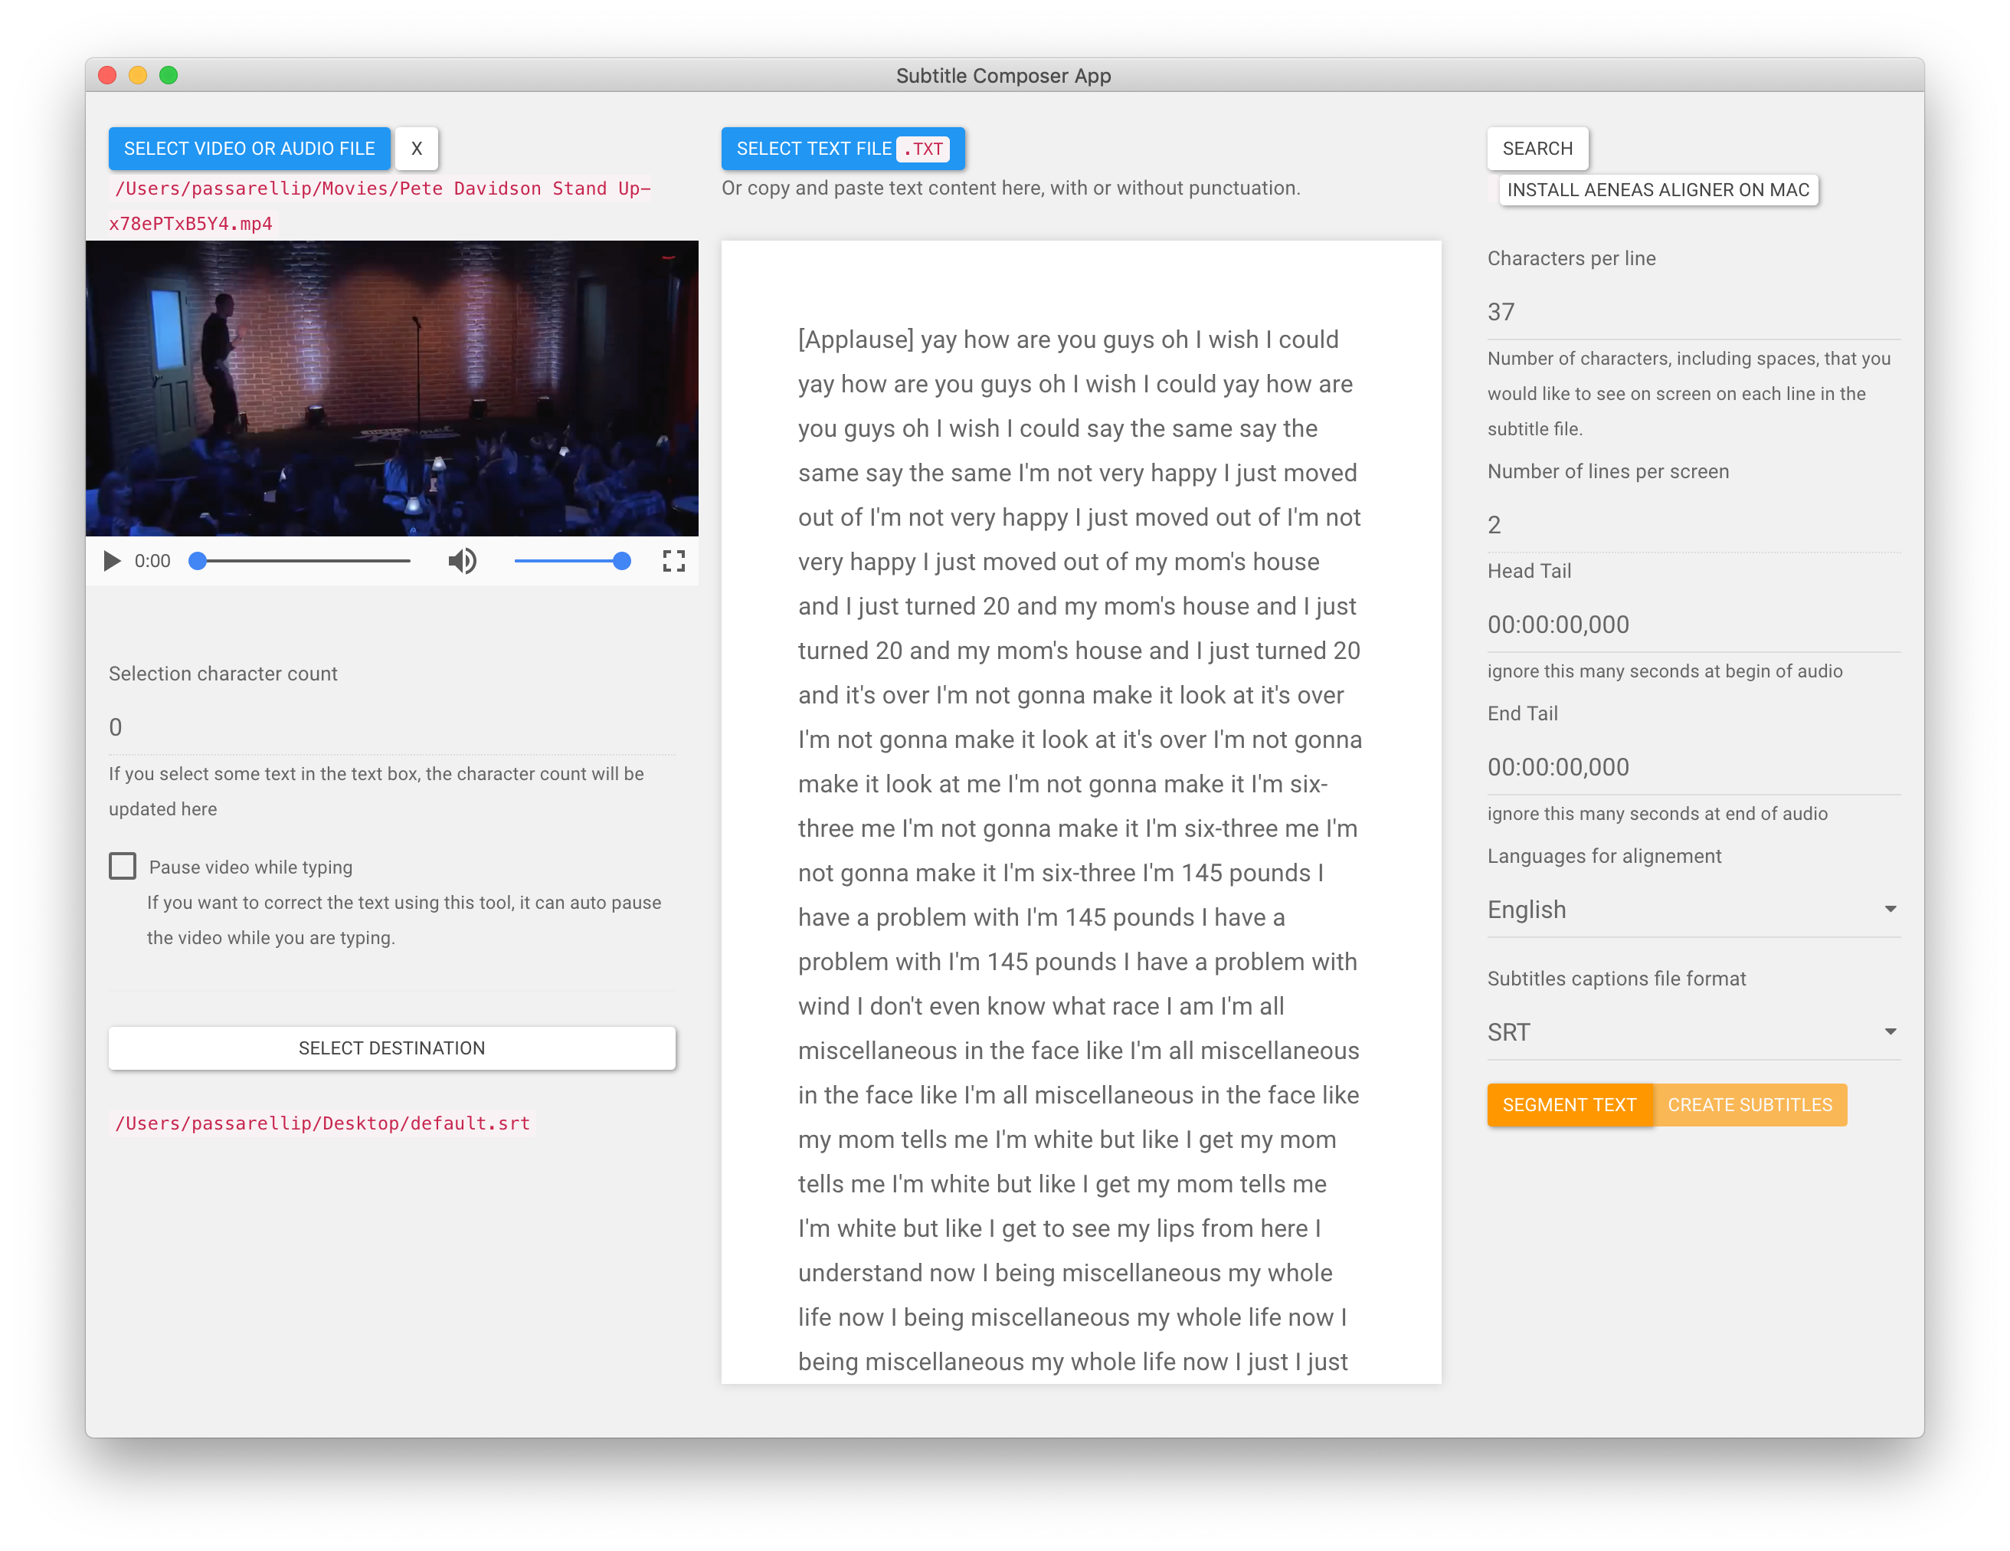Mute the video with the speaker icon
Screen dimensions: 2010x1551
coord(462,561)
